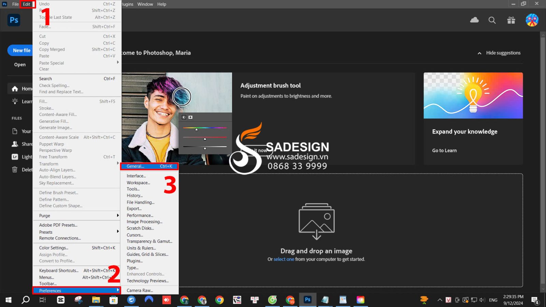Viewport: 546px width, 307px height.
Task: Choose General... in Preferences submenu
Action: point(149,166)
